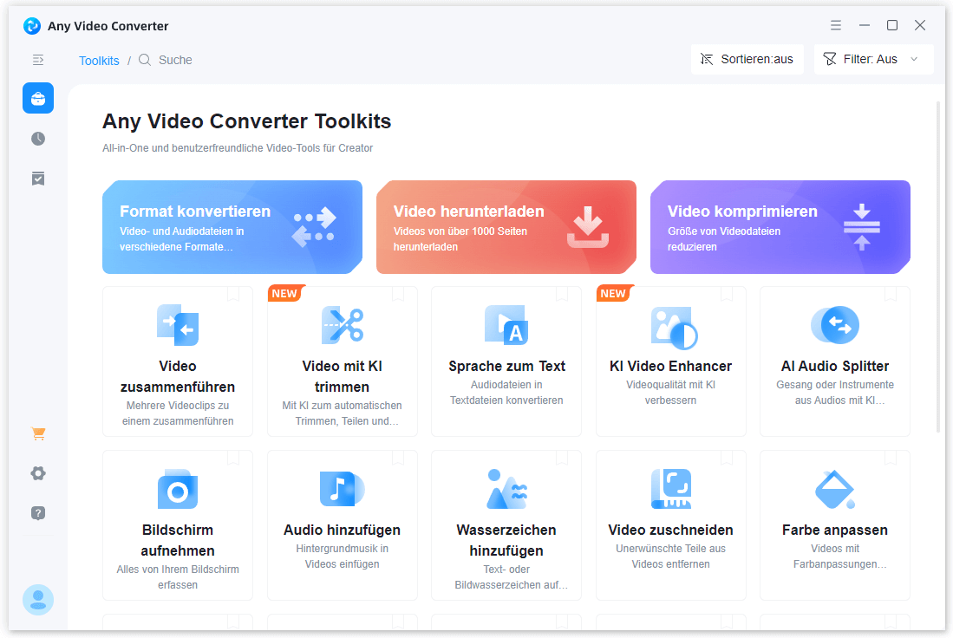Bookmark the Farbe anpassen tool
The height and width of the screenshot is (638, 953).
click(891, 459)
